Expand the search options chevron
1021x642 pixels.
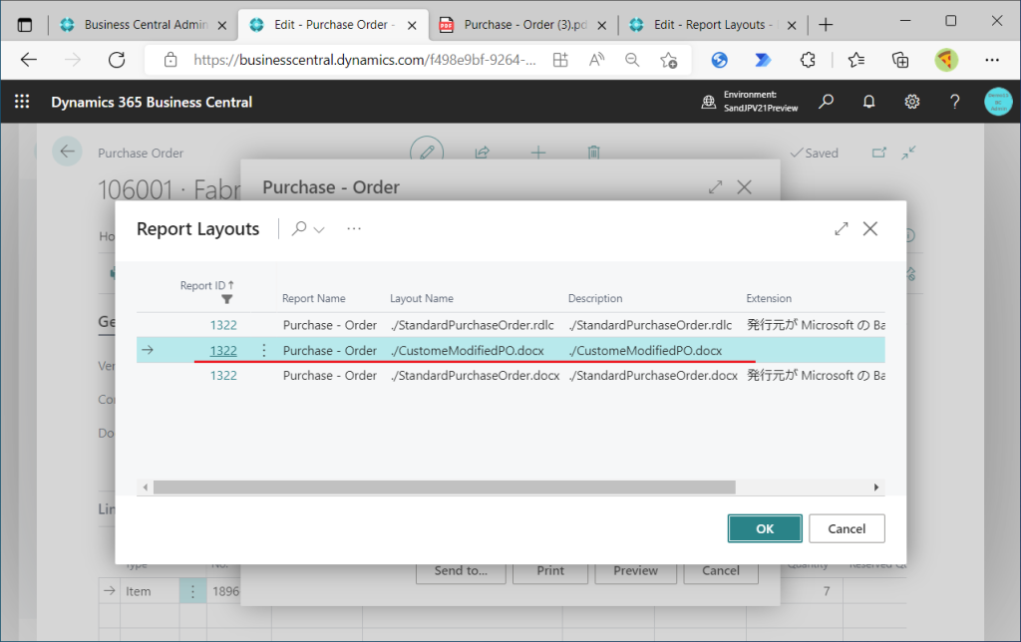(319, 230)
